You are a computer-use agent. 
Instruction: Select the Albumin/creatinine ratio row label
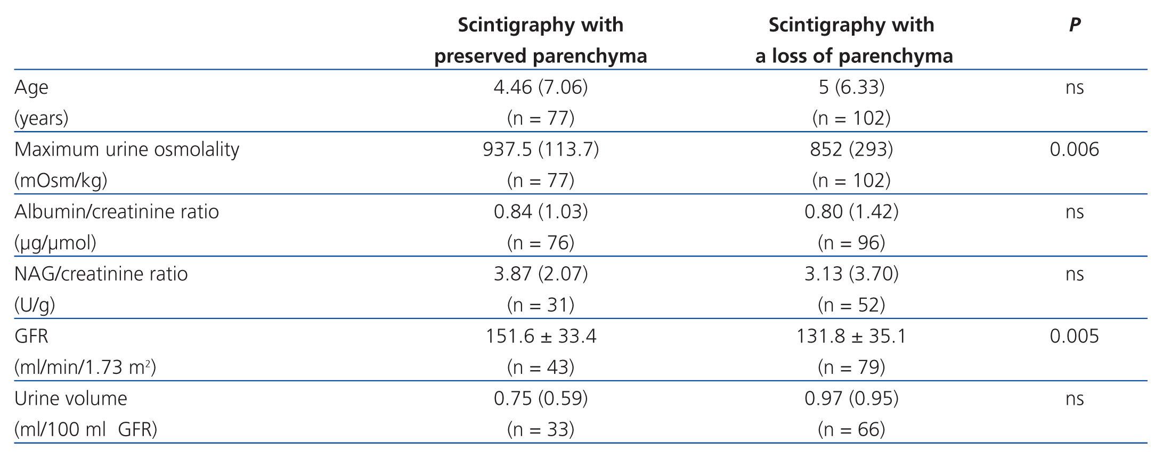pyautogui.click(x=117, y=212)
